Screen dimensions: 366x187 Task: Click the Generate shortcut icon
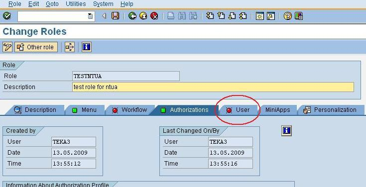point(271,16)
